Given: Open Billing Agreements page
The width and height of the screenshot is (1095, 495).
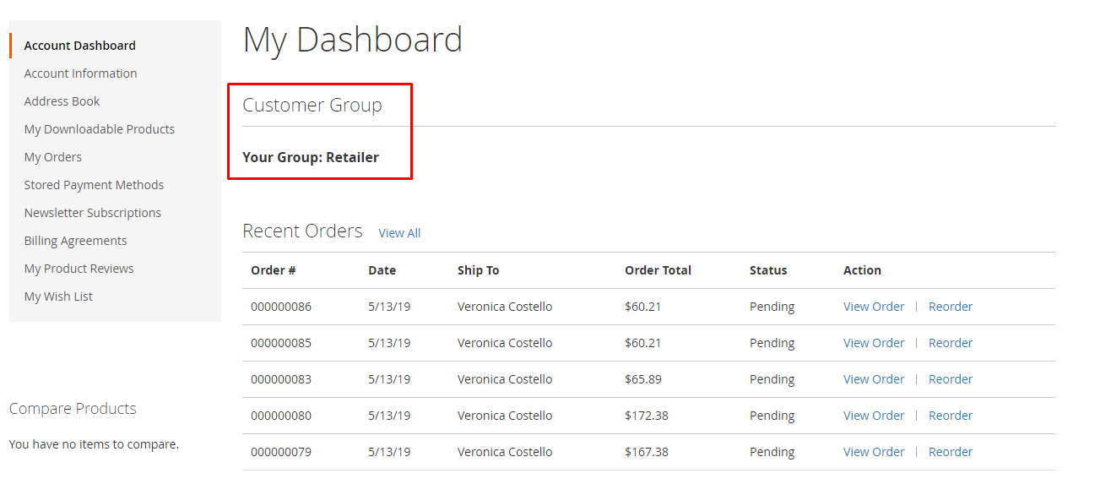Looking at the screenshot, I should [75, 241].
